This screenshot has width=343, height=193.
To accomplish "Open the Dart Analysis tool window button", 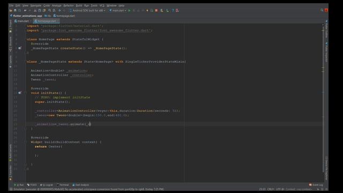I will [x=81, y=185].
